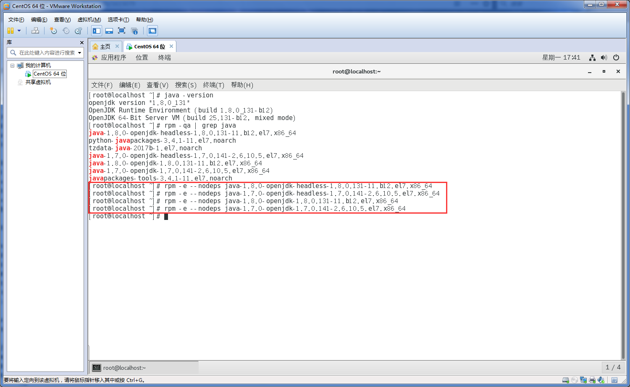Viewport: 630px width, 387px height.
Task: Close the 主页 tab
Action: 117,46
